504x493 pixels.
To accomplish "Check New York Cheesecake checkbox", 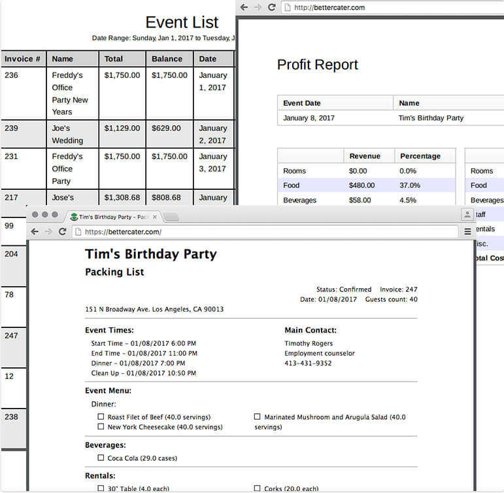I will point(101,426).
